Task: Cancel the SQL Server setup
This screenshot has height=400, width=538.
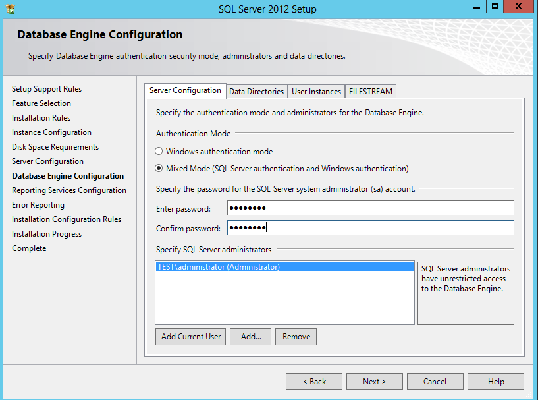Action: click(435, 382)
